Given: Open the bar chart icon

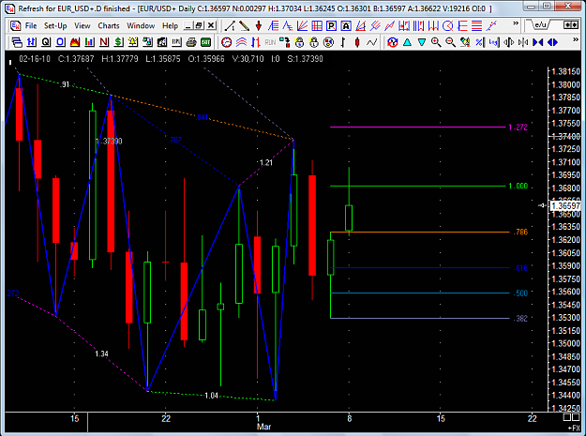Looking at the screenshot, I should [x=89, y=42].
